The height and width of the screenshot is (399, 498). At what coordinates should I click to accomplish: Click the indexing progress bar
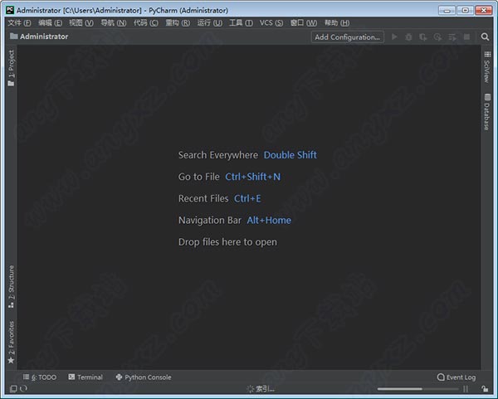click(x=417, y=389)
